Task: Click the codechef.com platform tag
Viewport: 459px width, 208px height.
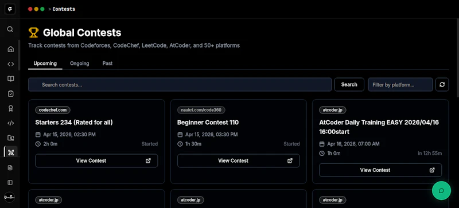Action: pyautogui.click(x=53, y=110)
